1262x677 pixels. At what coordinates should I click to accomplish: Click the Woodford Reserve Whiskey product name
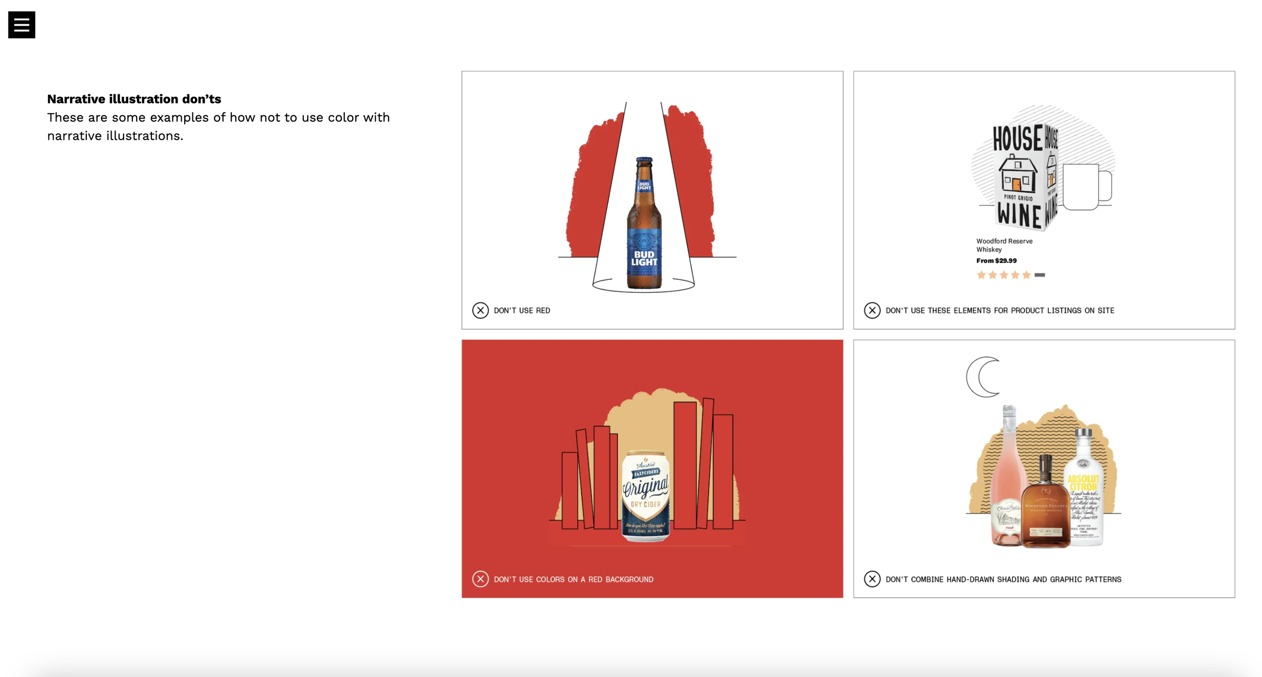1004,245
